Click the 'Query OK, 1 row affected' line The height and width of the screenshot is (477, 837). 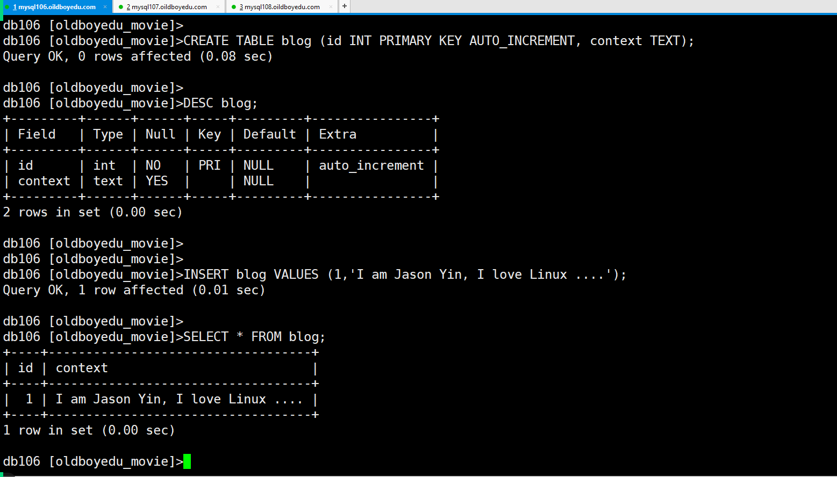click(x=134, y=290)
